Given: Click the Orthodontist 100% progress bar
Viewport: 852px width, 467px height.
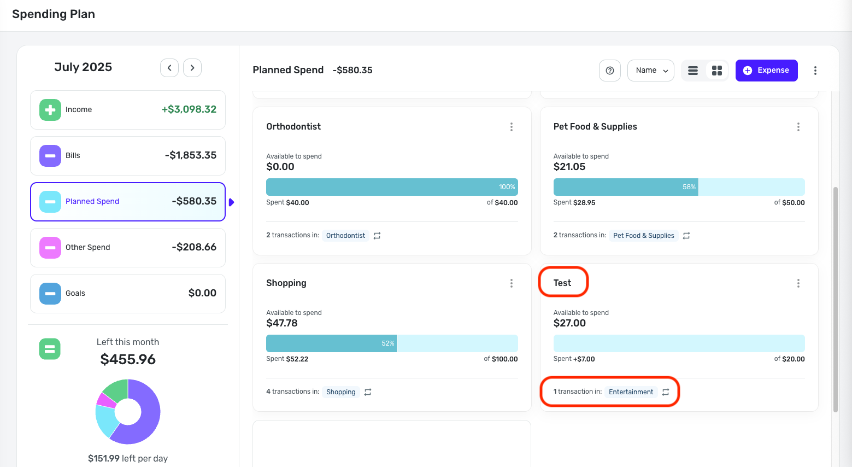Looking at the screenshot, I should tap(392, 187).
